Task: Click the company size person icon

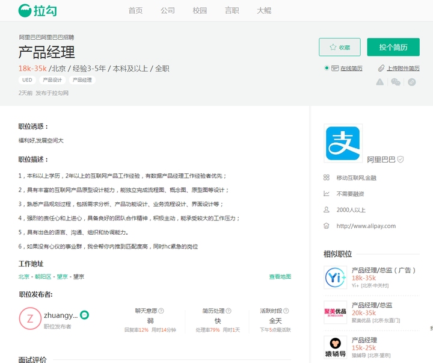Action: [x=327, y=209]
